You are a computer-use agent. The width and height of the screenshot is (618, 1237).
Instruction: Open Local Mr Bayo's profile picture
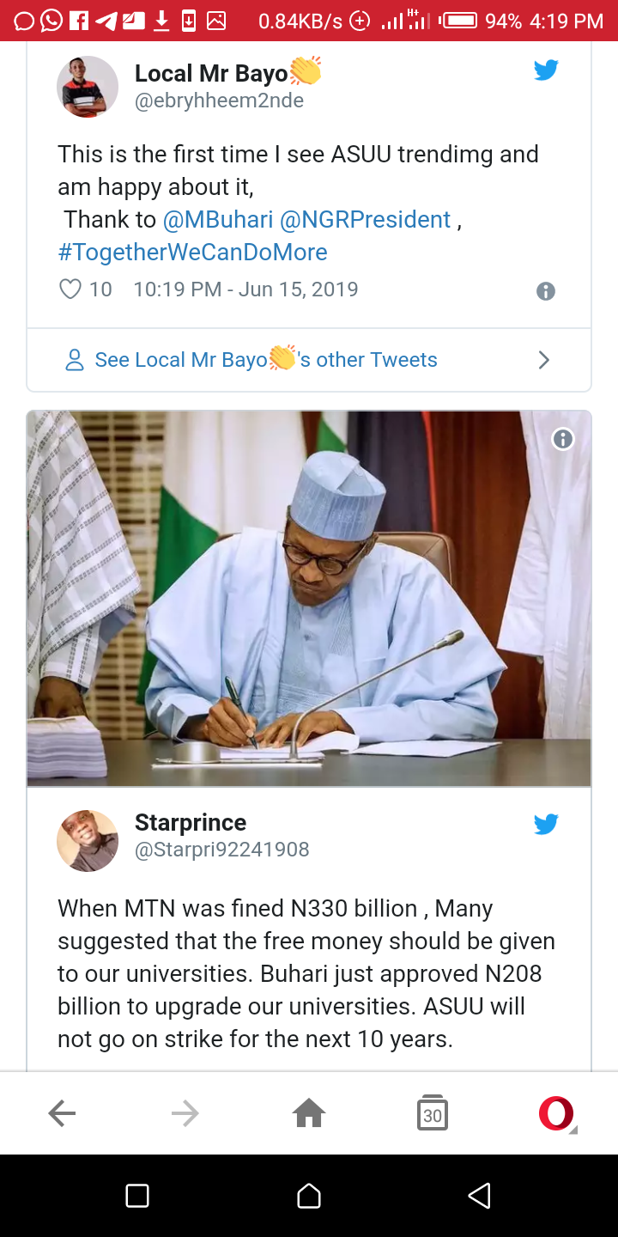coord(88,87)
